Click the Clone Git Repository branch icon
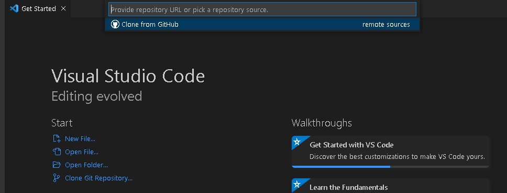Image resolution: width=507 pixels, height=193 pixels. tap(57, 178)
